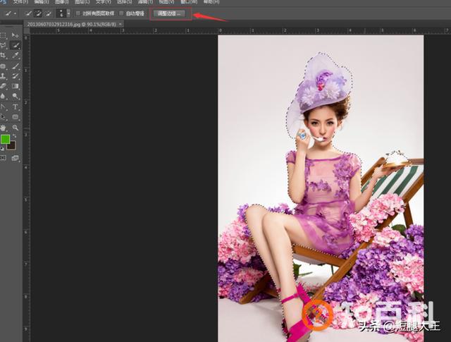
Task: Open the 文字(Y) menu
Action: (104, 1)
